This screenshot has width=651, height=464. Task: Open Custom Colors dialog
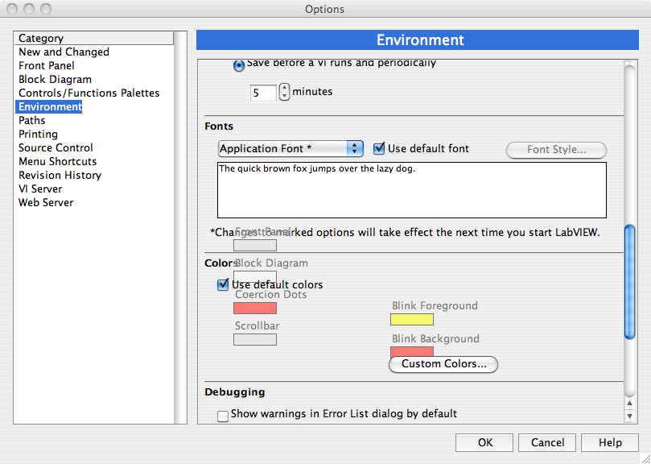[x=443, y=364]
